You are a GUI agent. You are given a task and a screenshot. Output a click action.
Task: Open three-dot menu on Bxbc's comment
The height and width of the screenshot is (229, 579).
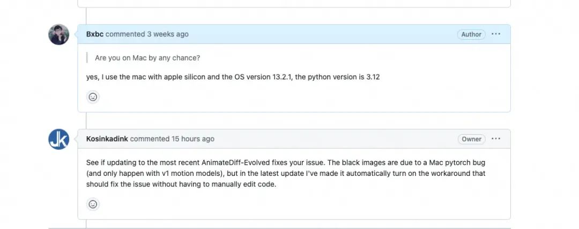click(x=496, y=34)
